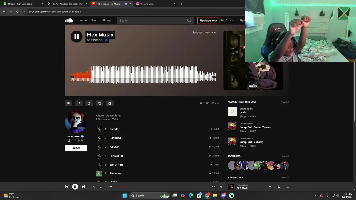Open a new browser tab

(x=181, y=4)
